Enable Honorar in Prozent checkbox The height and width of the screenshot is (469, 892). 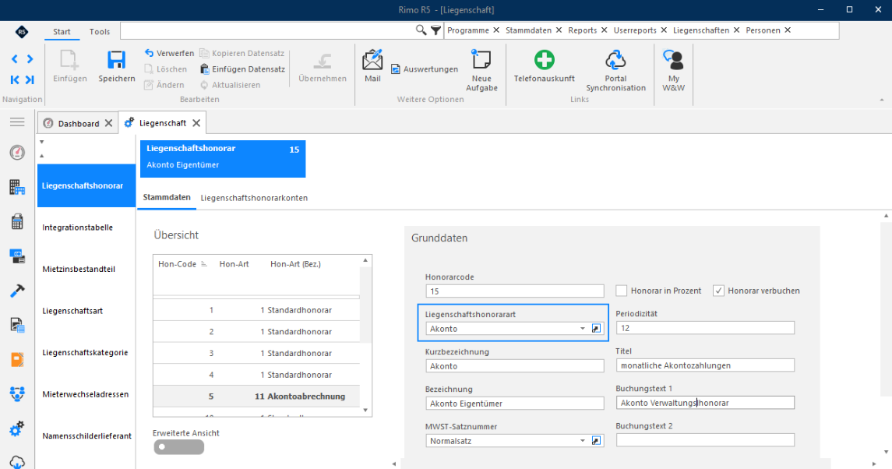[621, 291]
